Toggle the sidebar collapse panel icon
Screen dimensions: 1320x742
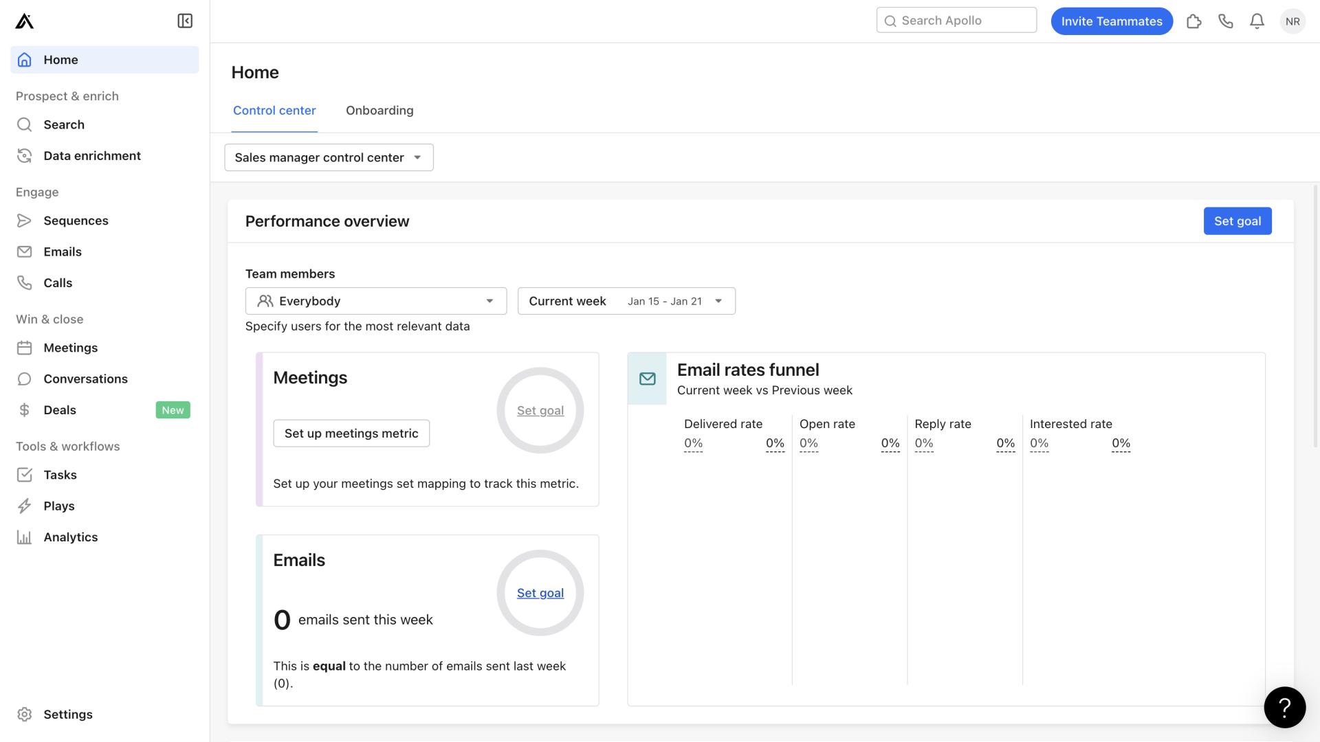(x=186, y=21)
